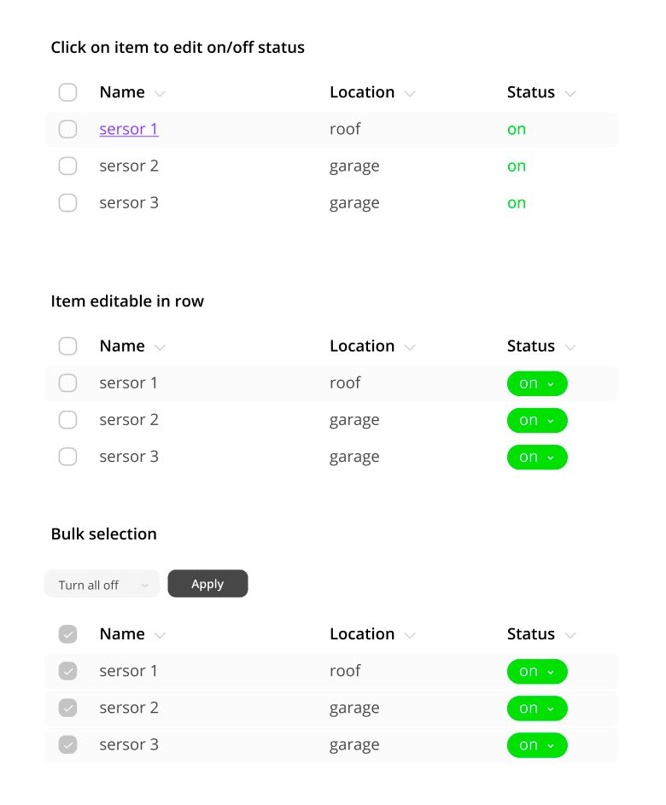Check sersor 2 row in the click-to-edit table
The width and height of the screenshot is (666, 805).
coord(67,166)
